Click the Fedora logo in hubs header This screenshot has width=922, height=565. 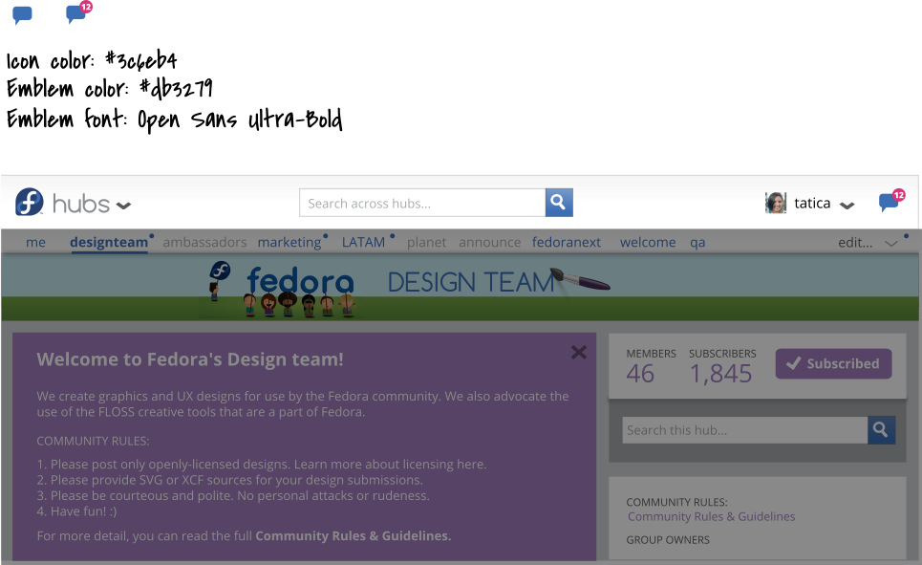point(30,202)
